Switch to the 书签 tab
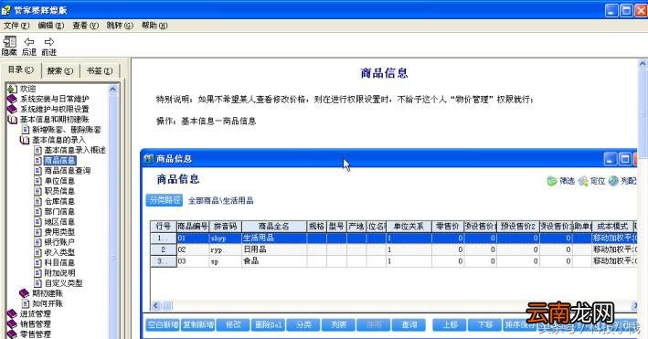The width and height of the screenshot is (648, 339). [100, 71]
